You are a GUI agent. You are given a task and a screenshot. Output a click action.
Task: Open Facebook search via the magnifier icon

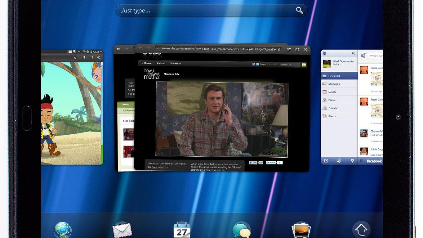(x=353, y=53)
